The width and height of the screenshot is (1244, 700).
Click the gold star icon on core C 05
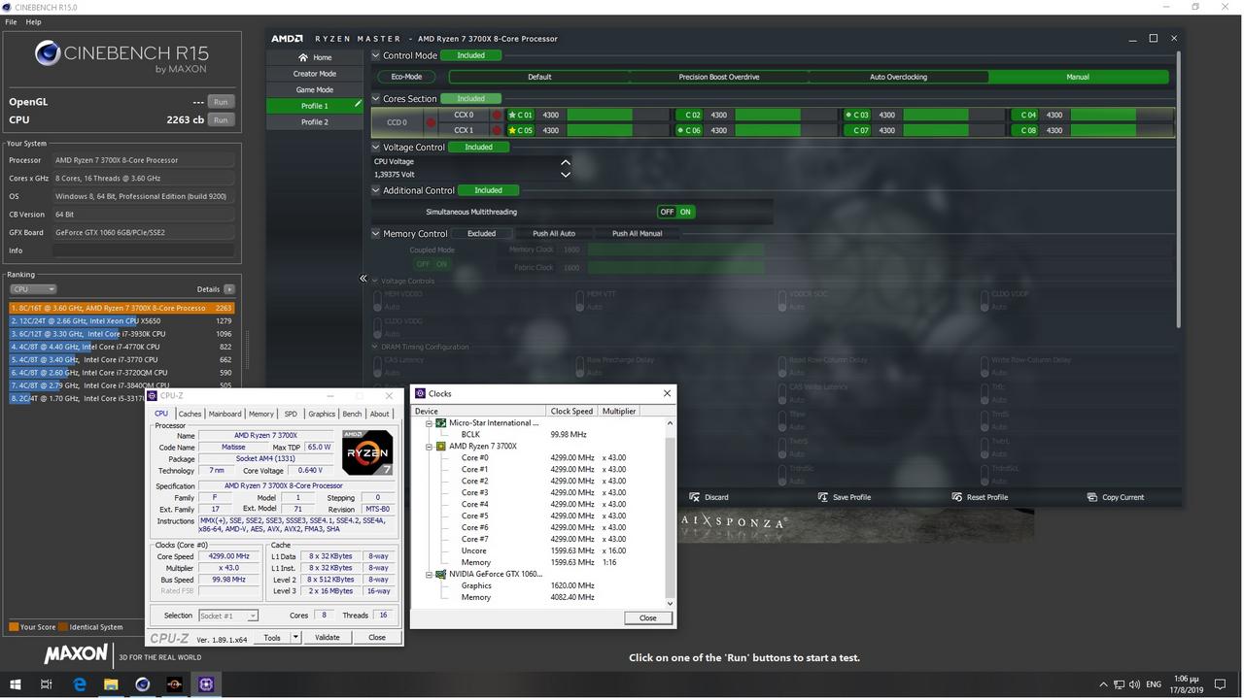(x=512, y=130)
